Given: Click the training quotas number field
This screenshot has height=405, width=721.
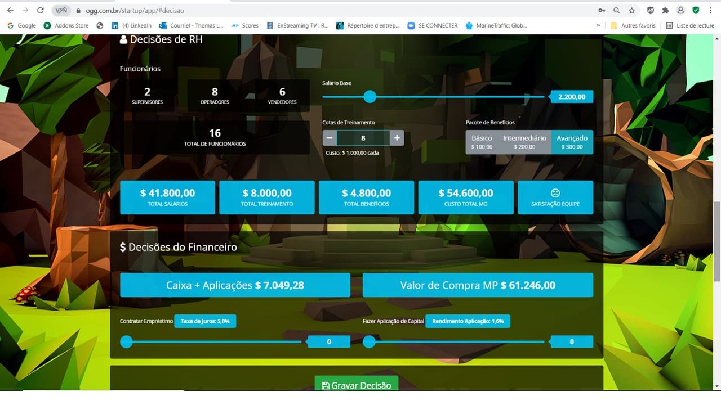Looking at the screenshot, I should (x=363, y=138).
